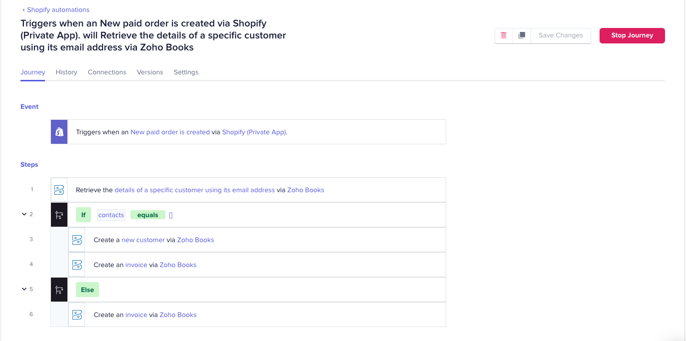Screen dimensions: 686x341
Task: Click the branch icon on the Else step
Action: click(x=59, y=290)
